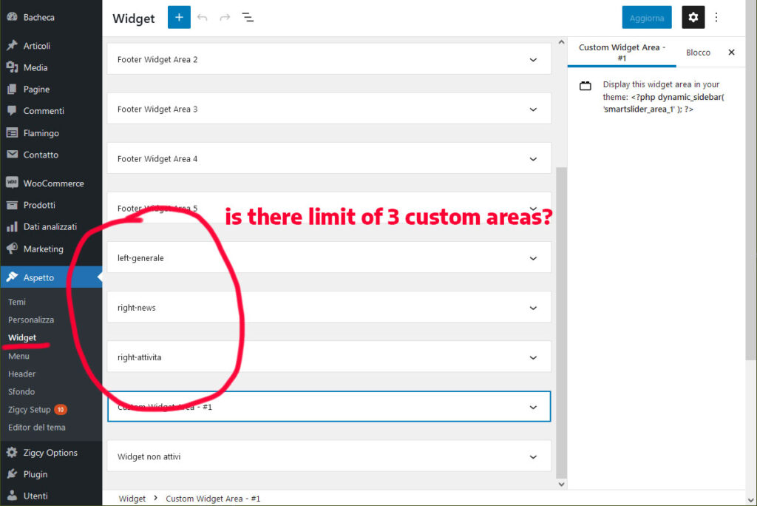The width and height of the screenshot is (757, 506).
Task: Expand the right-news widget area
Action: coord(329,307)
